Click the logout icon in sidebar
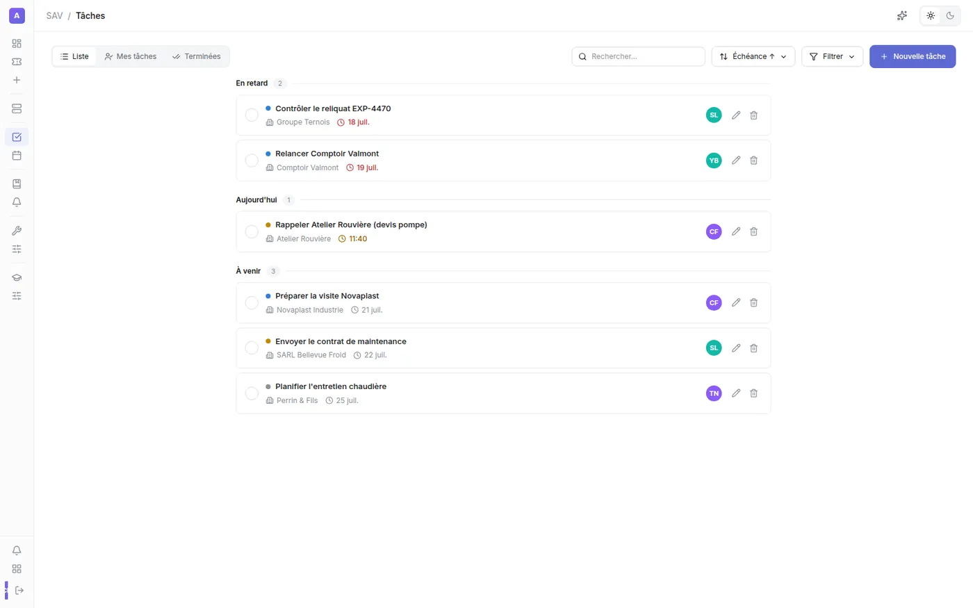Viewport: 973px width, 608px height. (19, 590)
